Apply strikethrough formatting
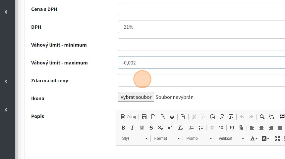 pyautogui.click(x=151, y=128)
